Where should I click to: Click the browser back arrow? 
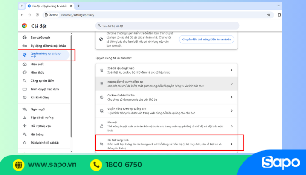click(22, 15)
